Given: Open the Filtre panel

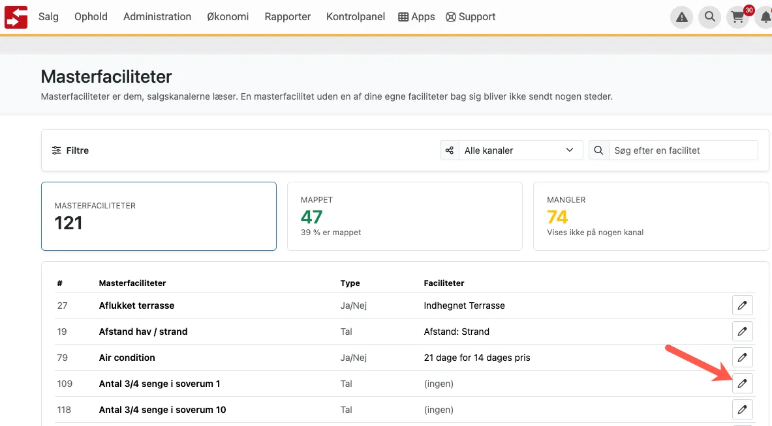Looking at the screenshot, I should (70, 150).
